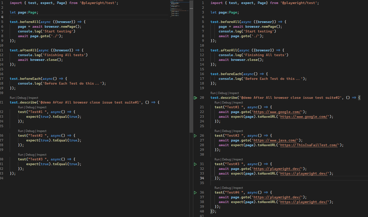This screenshot has height=217, width=368.
Task: Click Inspect above Test#3 in left editor
Action: (41, 155)
